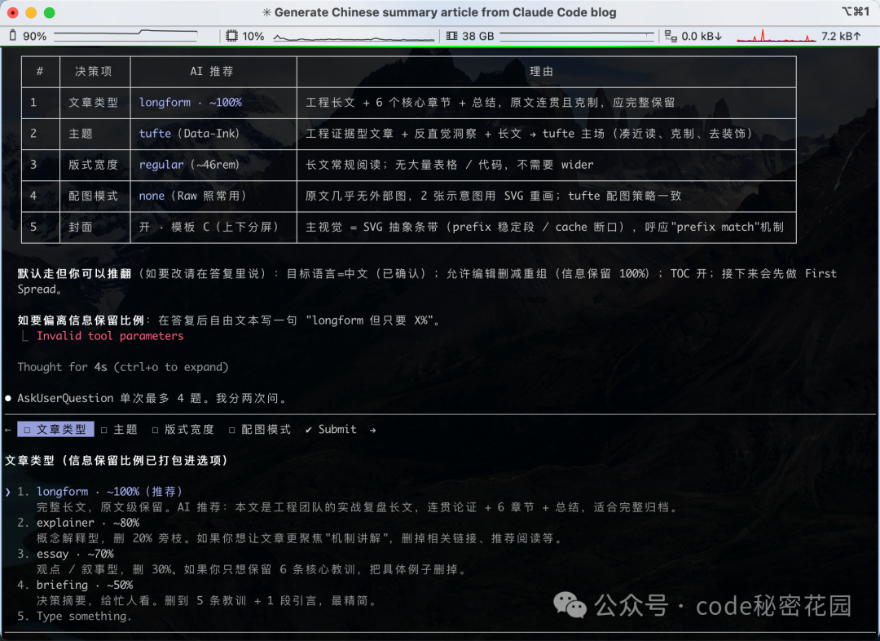Click the '配图模式' cell in table row 4
The height and width of the screenshot is (641, 880).
pos(93,196)
